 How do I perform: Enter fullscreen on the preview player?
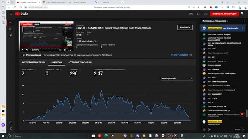click(x=69, y=50)
